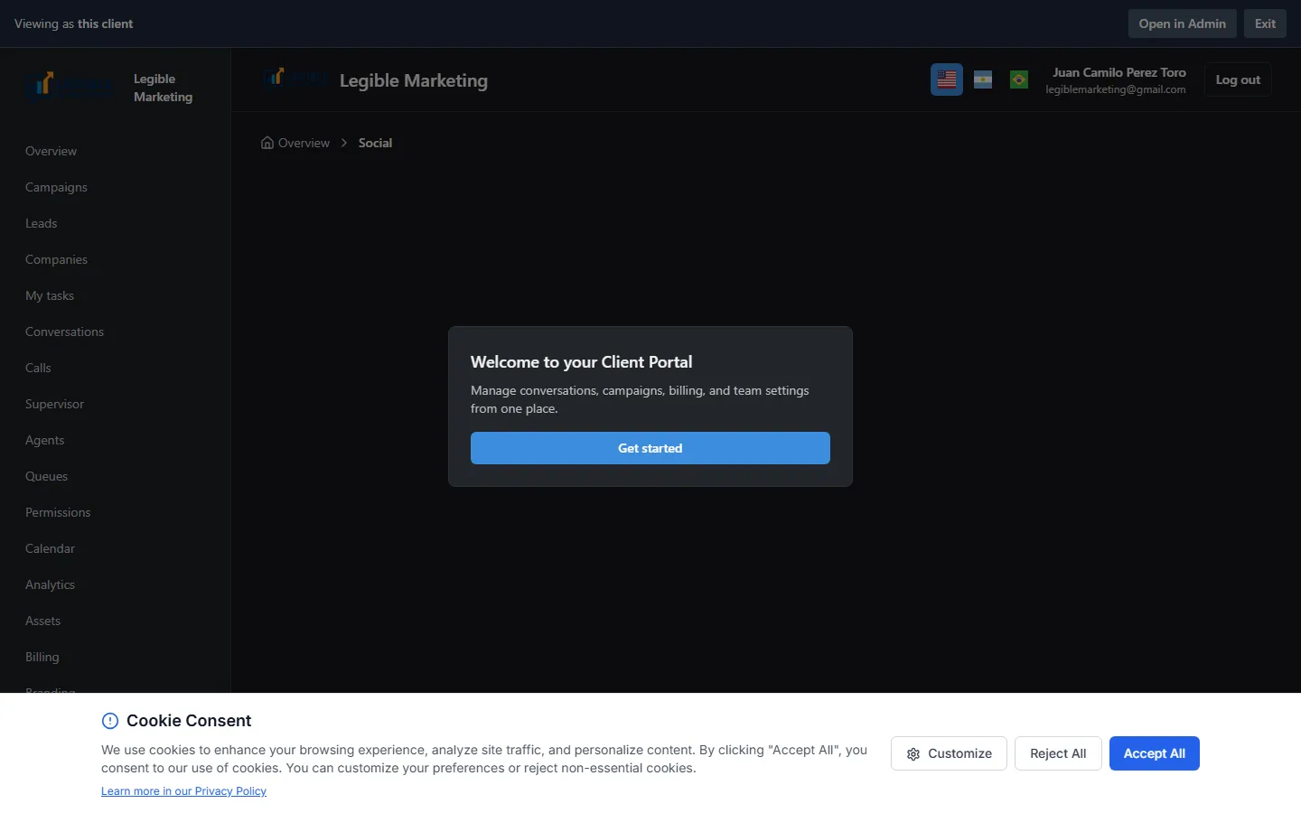Select the Argentina flag language icon
1301x813 pixels.
[x=983, y=79]
